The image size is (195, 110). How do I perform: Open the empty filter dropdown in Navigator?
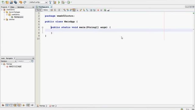24,61
